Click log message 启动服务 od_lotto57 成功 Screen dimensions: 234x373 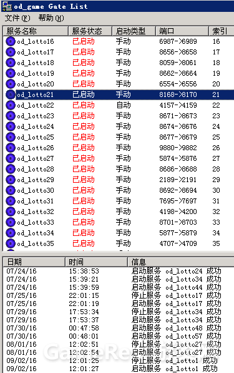[177, 336]
